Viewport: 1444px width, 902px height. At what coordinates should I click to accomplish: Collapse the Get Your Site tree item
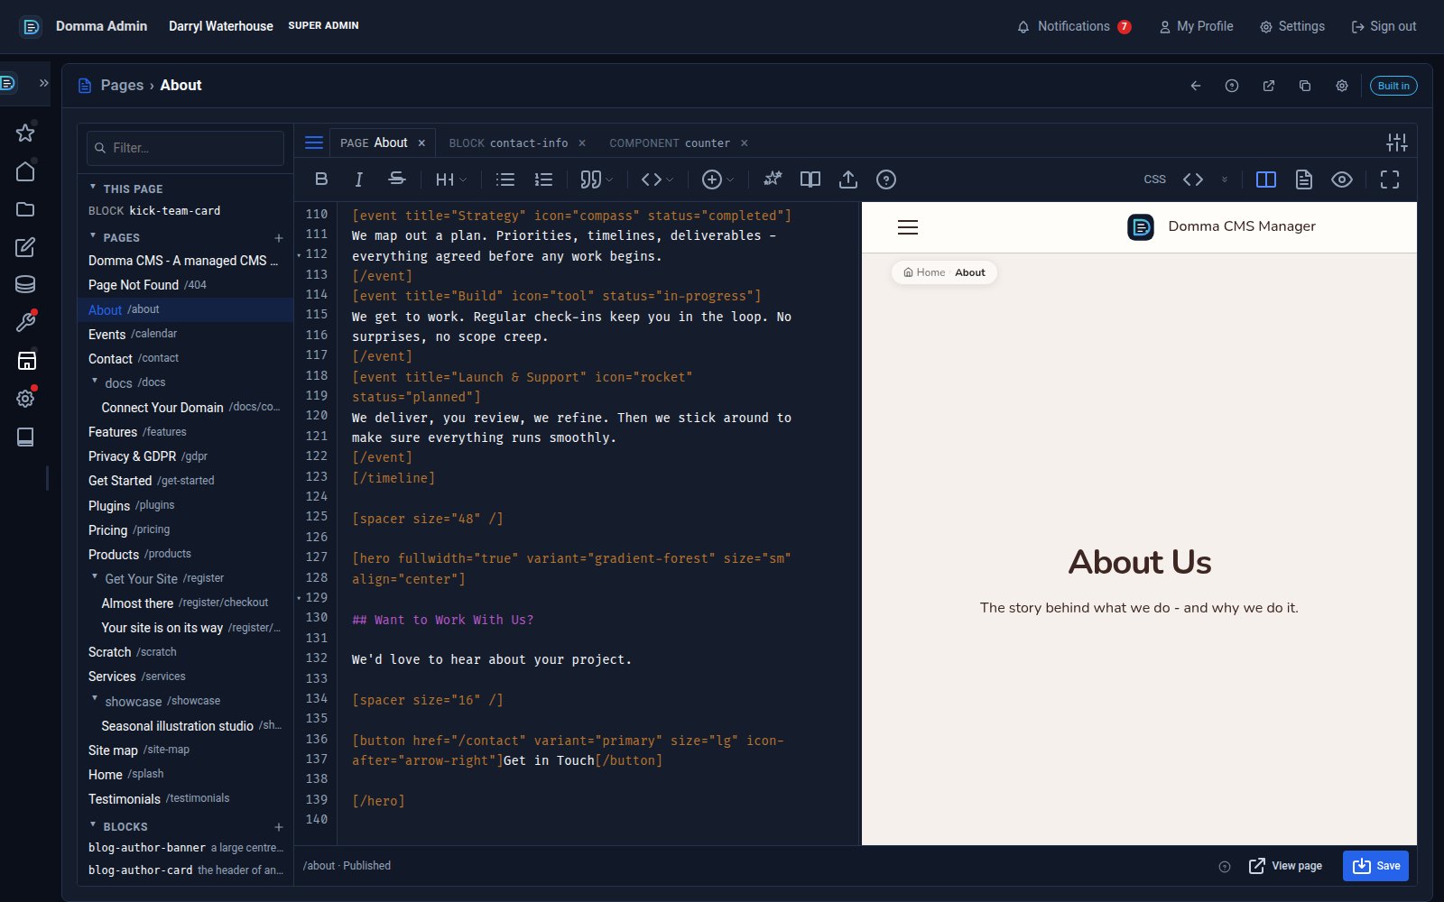95,577
